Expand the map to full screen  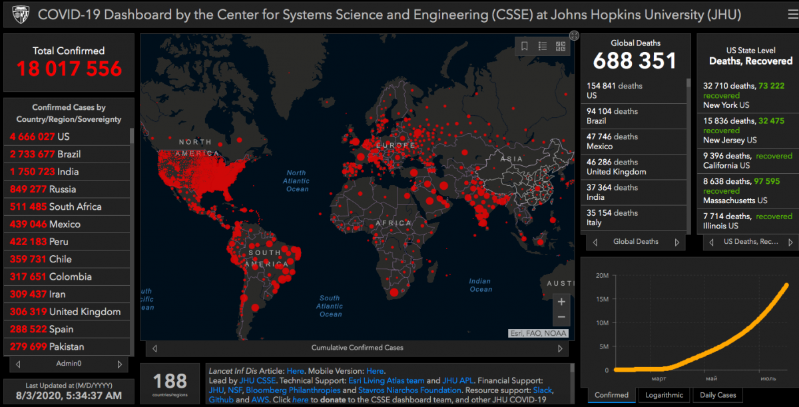coord(575,35)
